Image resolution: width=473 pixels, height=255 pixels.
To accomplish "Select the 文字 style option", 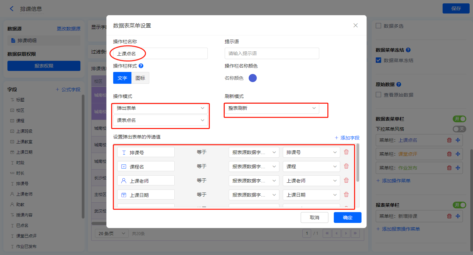I will 122,78.
